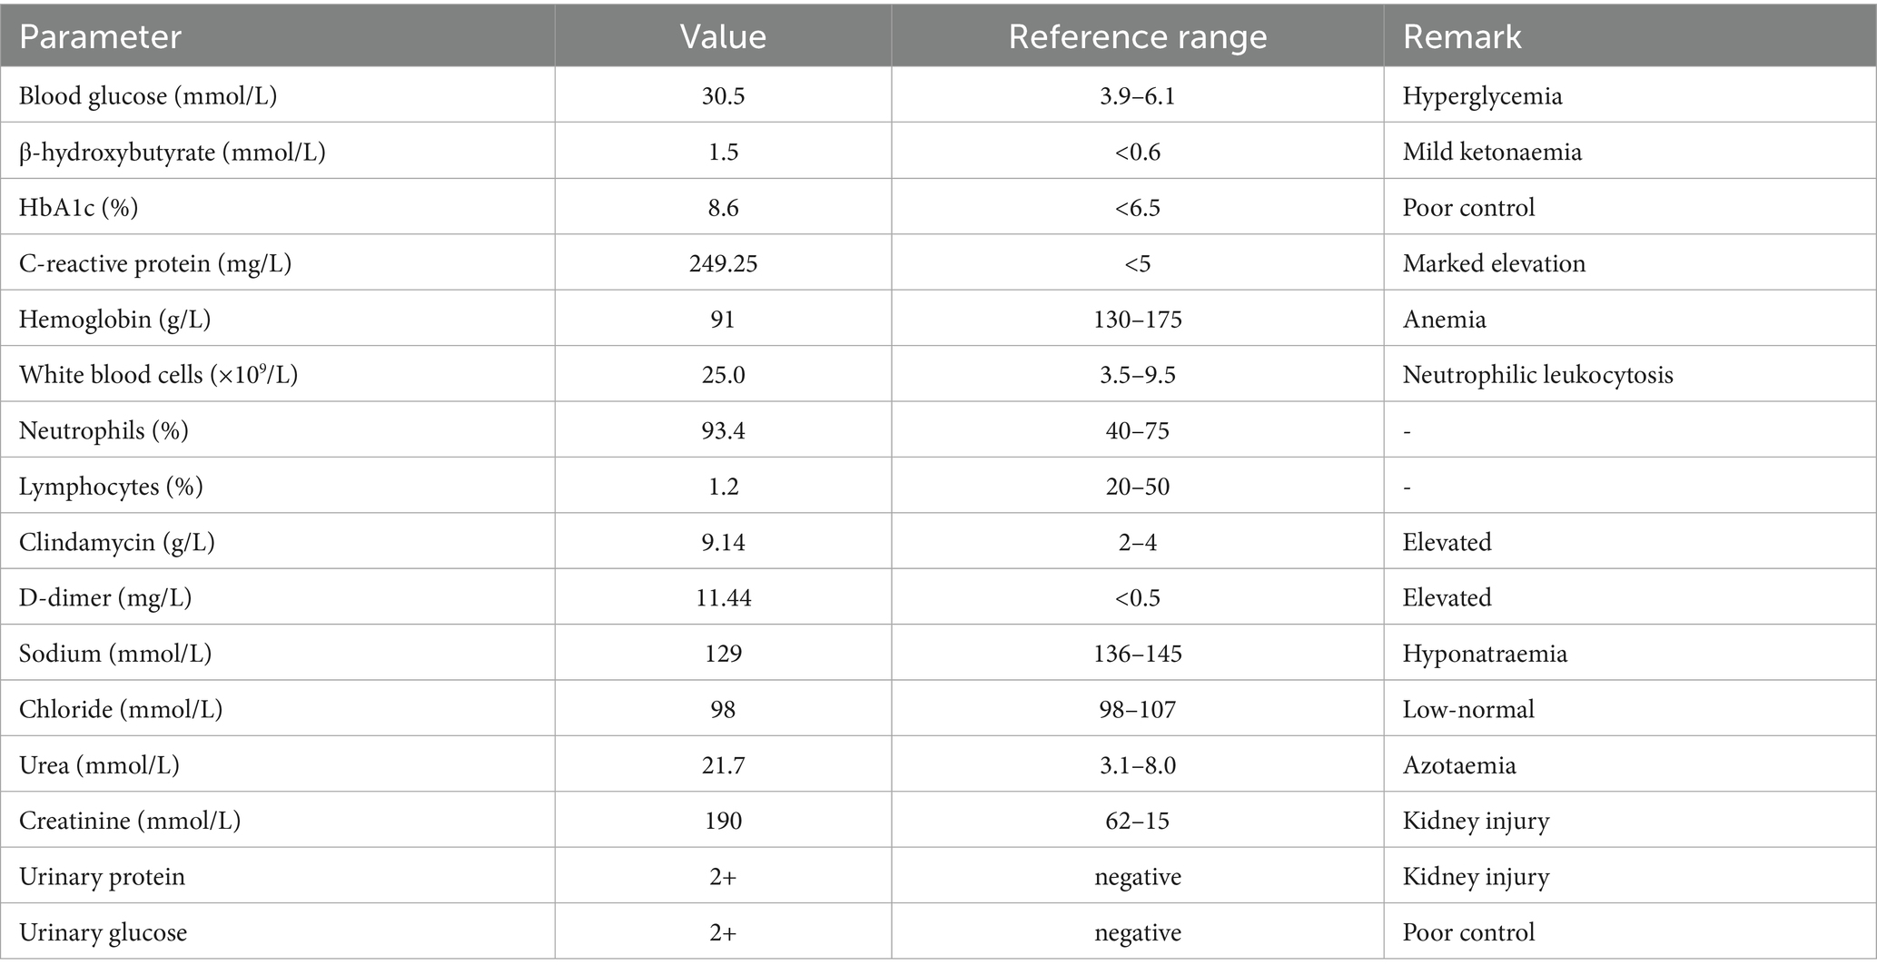Click the Remark column header
Viewport: 1877px width, 975px height.
[1462, 36]
